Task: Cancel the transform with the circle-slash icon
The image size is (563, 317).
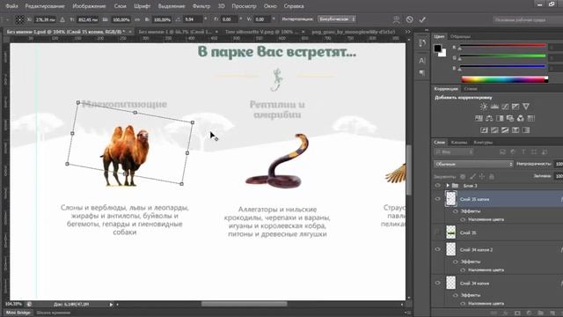Action: (x=409, y=19)
